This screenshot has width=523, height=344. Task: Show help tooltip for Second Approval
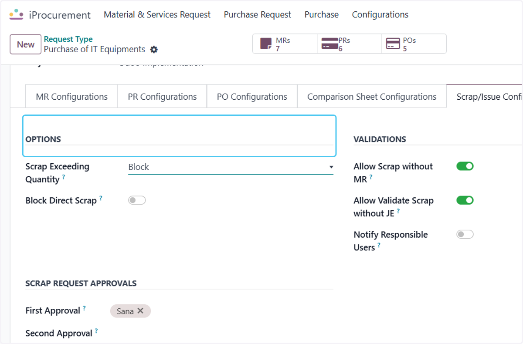point(96,331)
